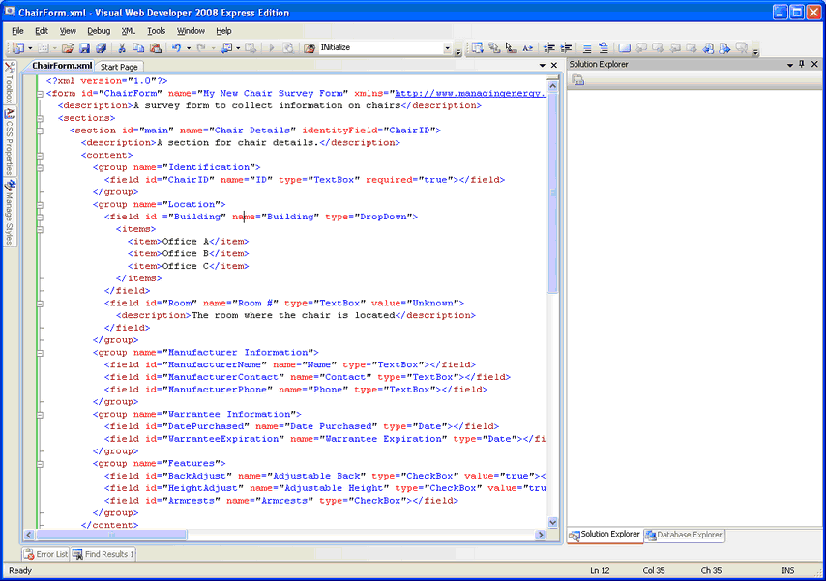Open the Debug menu
Image resolution: width=826 pixels, height=581 pixels.
(x=99, y=31)
